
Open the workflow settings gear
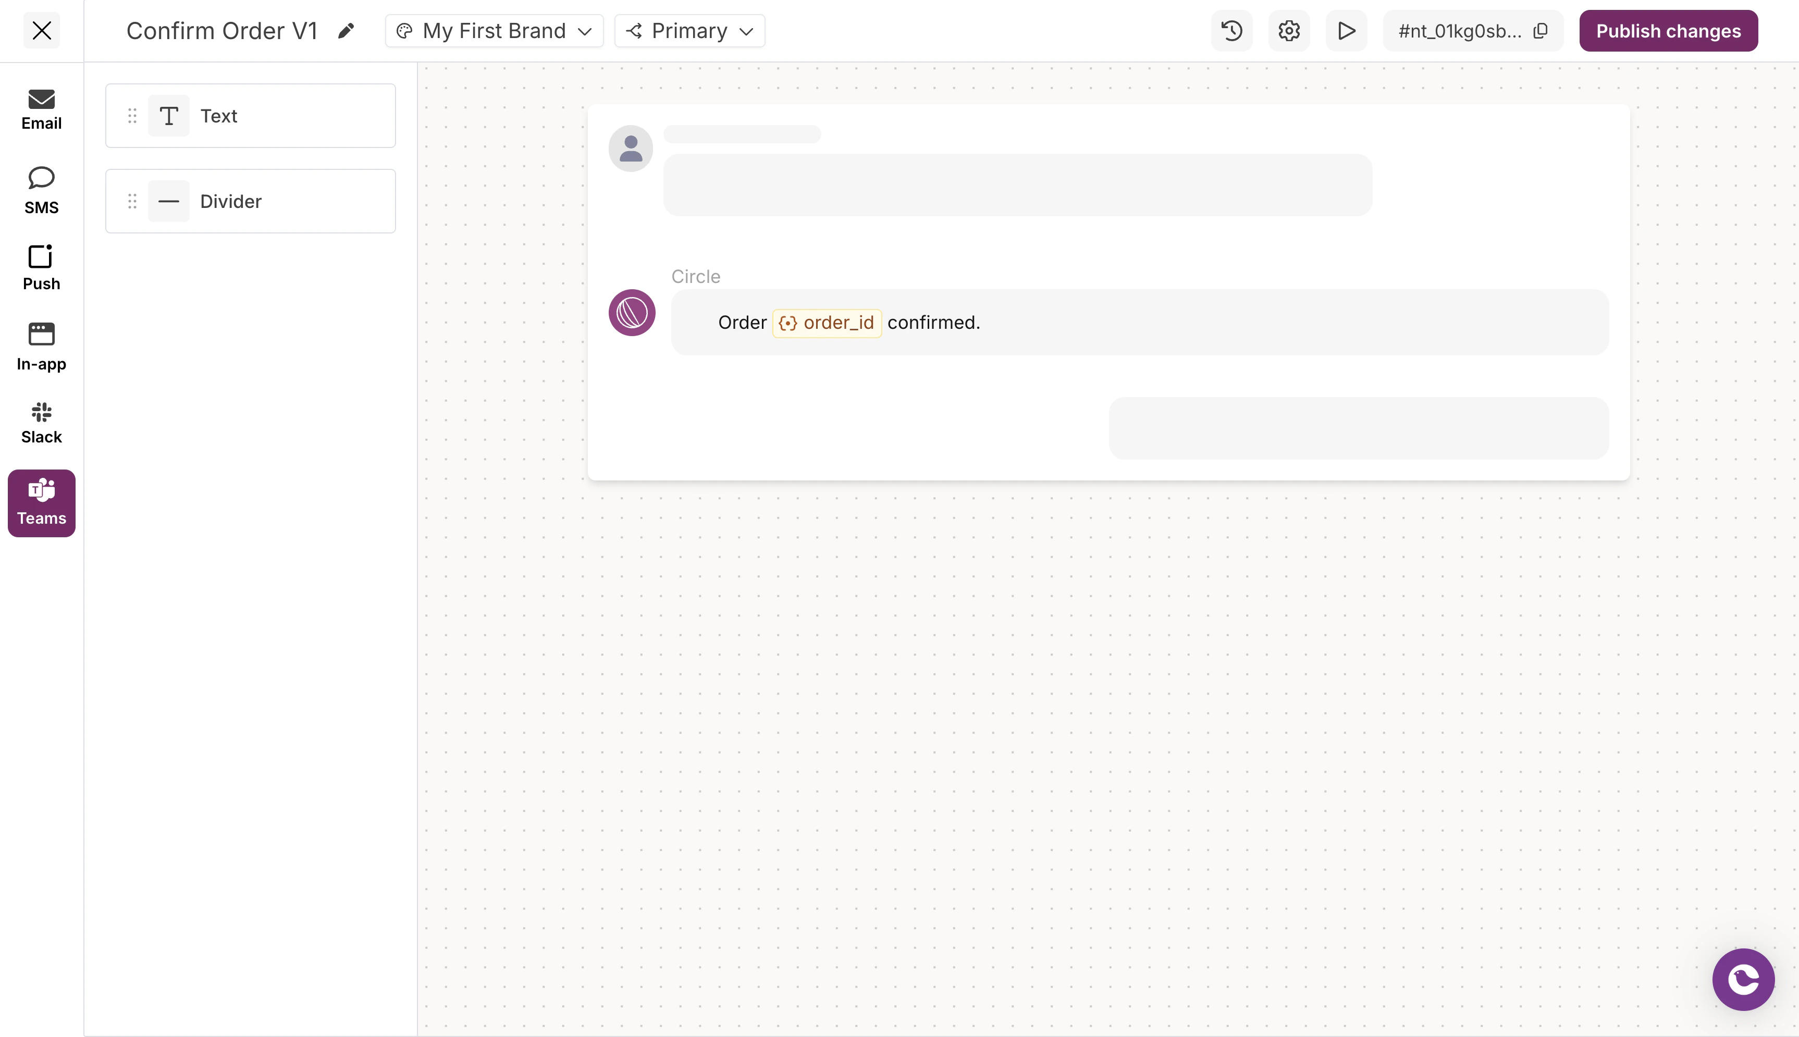click(1288, 31)
